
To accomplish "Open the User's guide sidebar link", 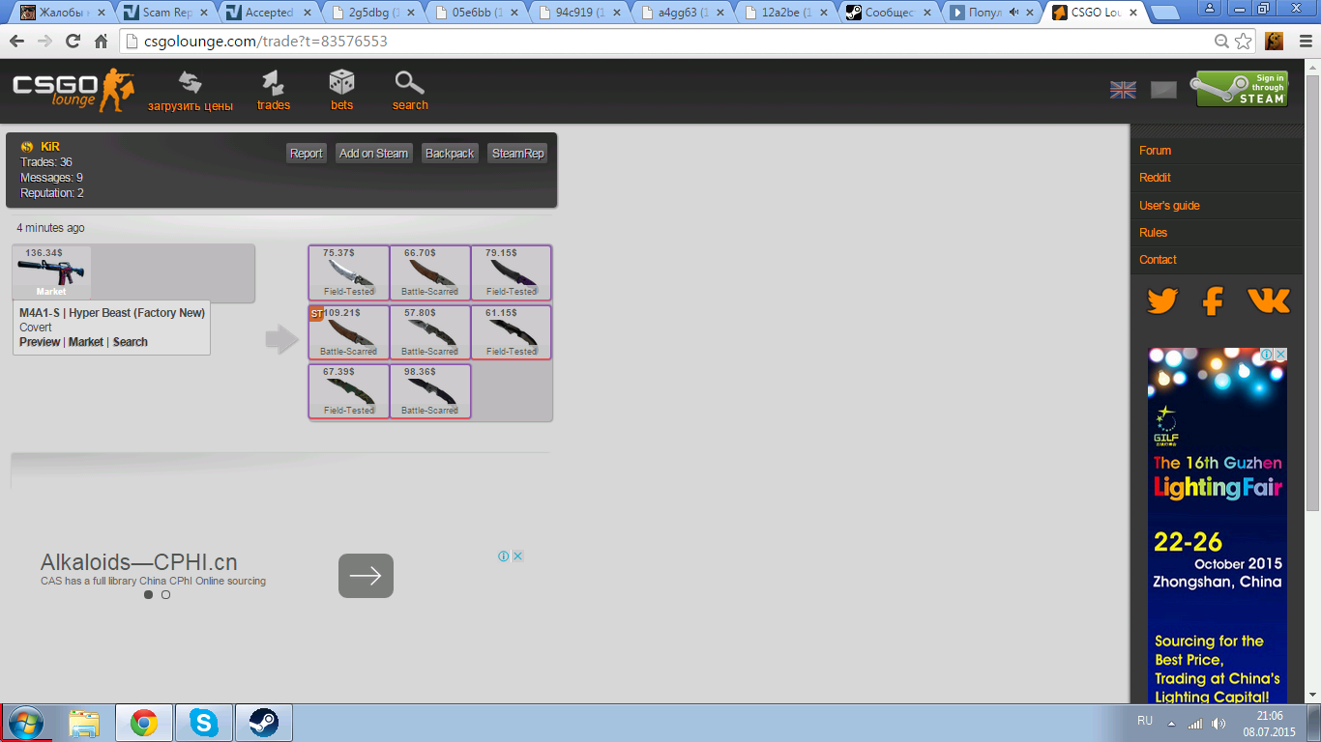I will click(1169, 206).
